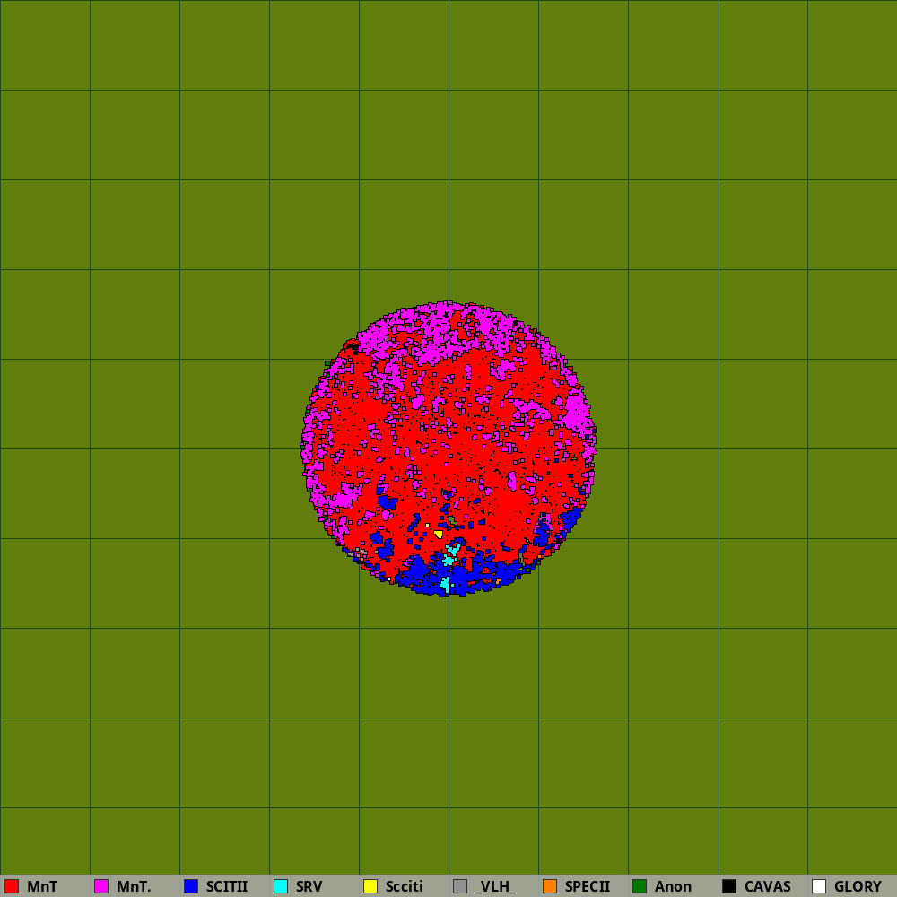Image resolution: width=897 pixels, height=897 pixels.
Task: Click the magenta MnT. legend swatch
Action: (x=101, y=886)
